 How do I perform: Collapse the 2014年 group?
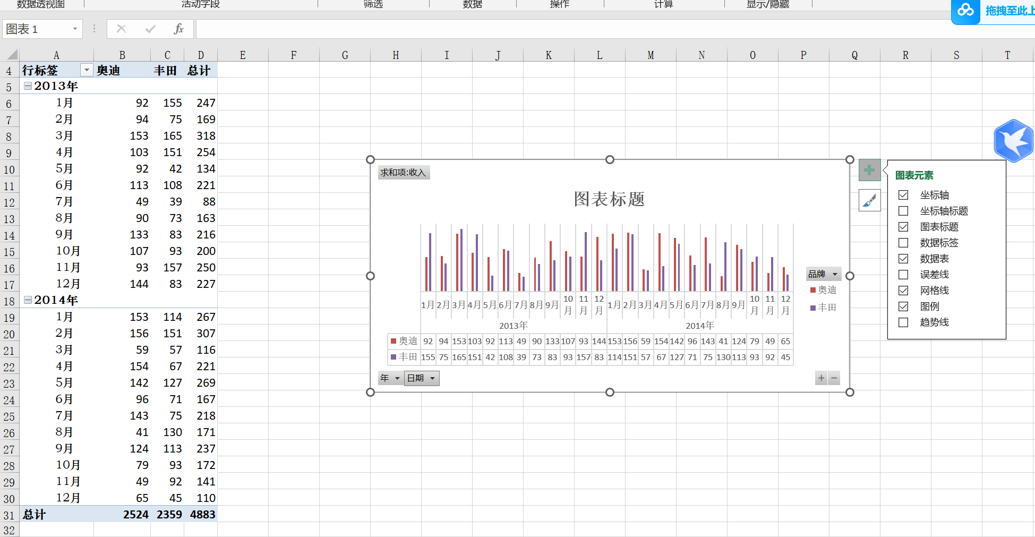pos(28,300)
